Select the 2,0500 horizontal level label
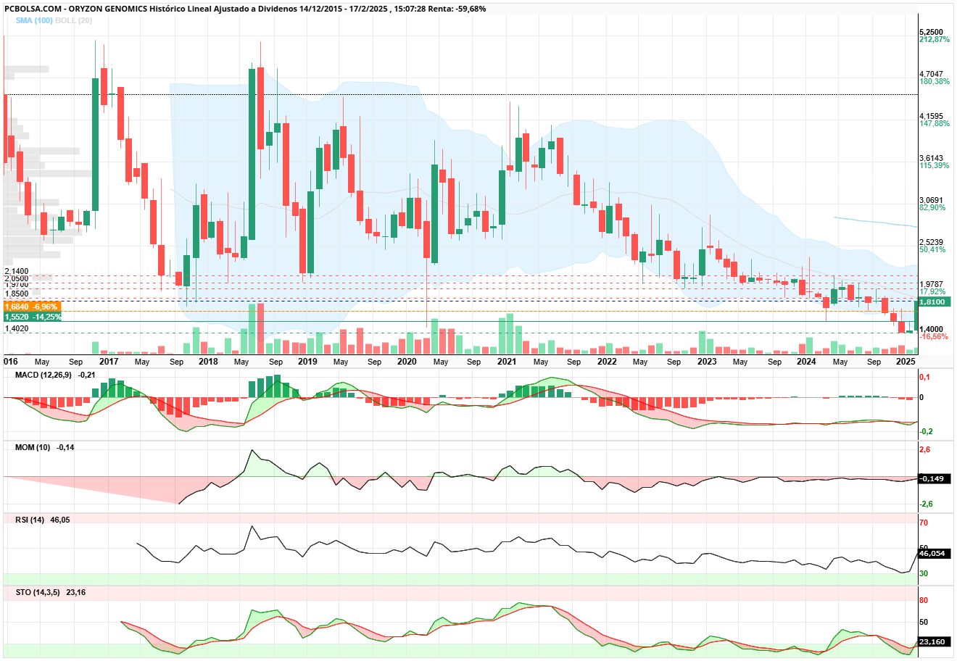 tap(16, 278)
